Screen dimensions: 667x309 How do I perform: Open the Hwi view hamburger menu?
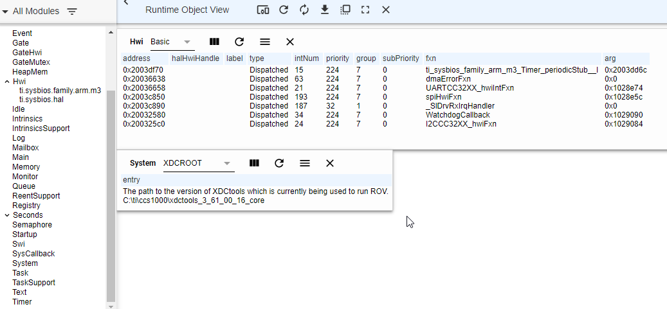point(264,42)
